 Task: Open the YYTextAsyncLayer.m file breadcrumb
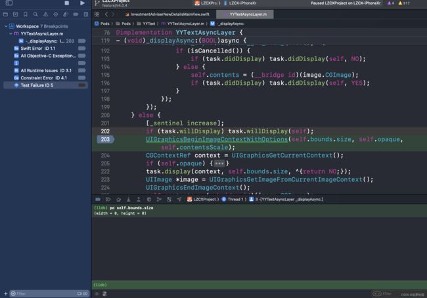click(x=183, y=24)
